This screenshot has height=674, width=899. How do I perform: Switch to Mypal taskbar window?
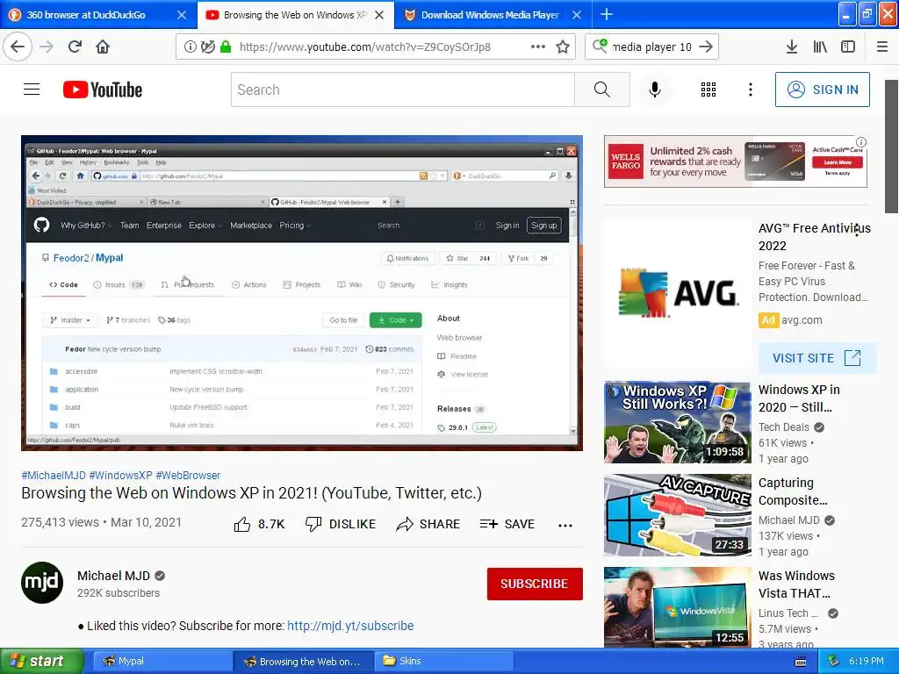[162, 661]
